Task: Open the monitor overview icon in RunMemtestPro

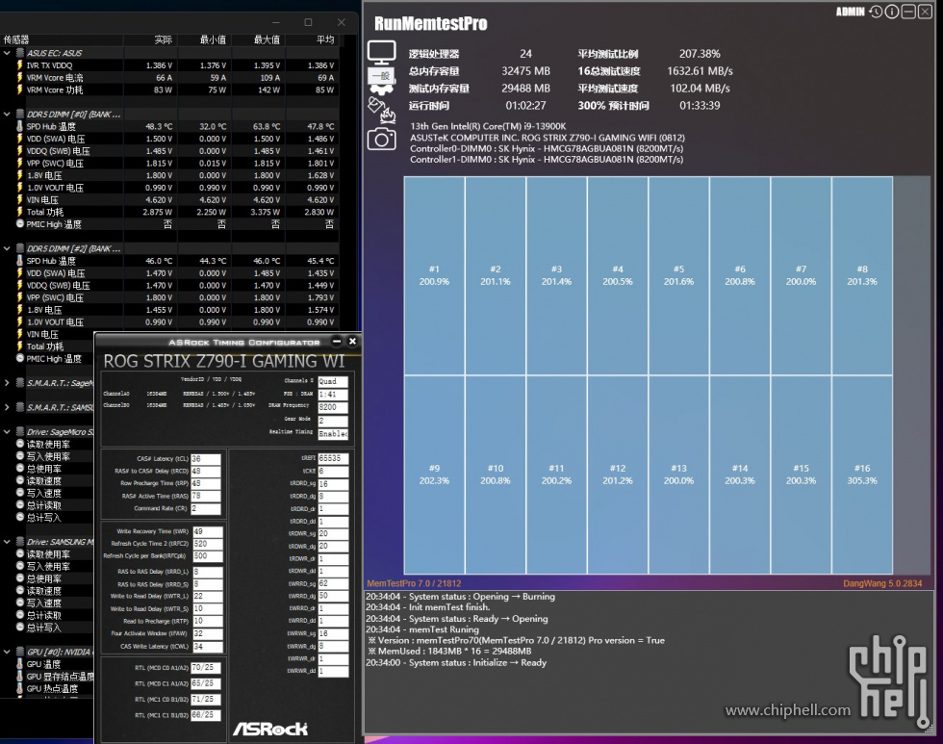Action: 381,52
